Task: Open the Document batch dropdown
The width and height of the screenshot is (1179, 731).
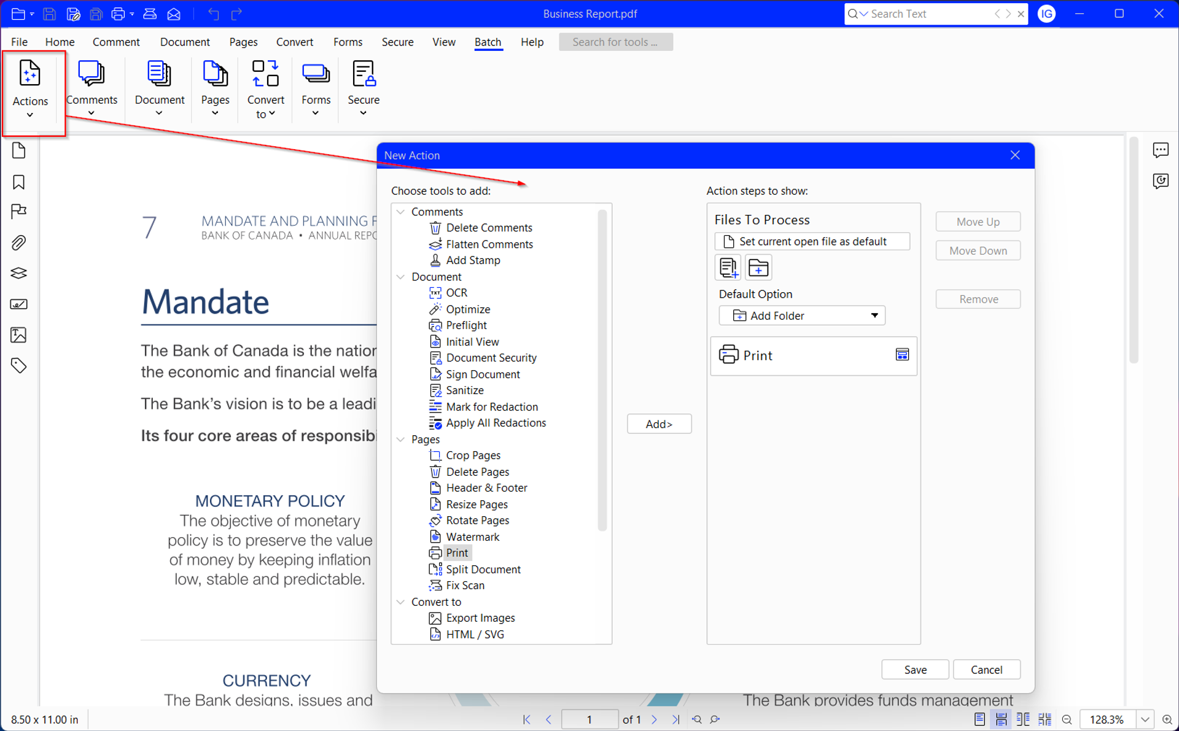Action: pos(160,88)
